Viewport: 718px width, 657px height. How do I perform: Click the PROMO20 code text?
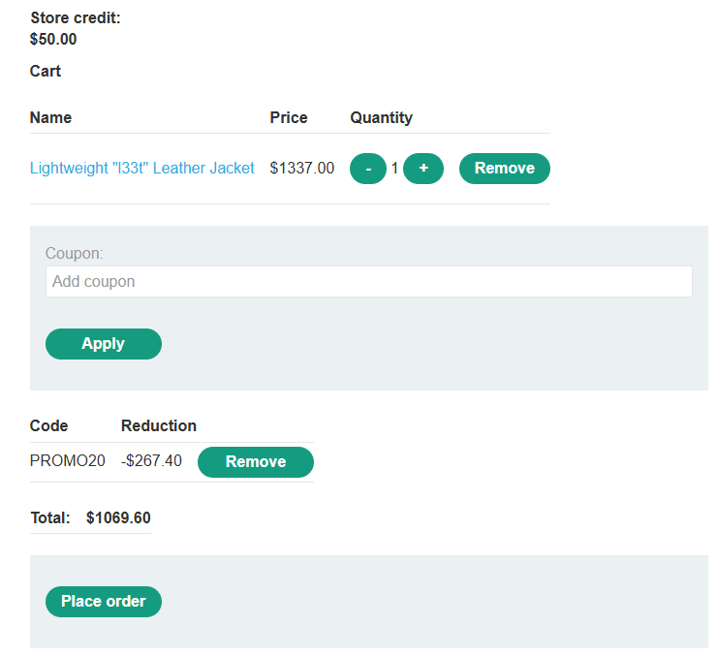tap(68, 461)
